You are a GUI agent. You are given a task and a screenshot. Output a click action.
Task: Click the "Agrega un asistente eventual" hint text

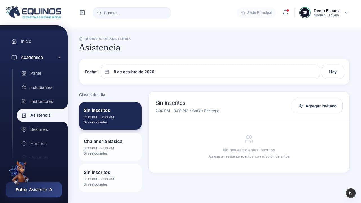[249, 156]
